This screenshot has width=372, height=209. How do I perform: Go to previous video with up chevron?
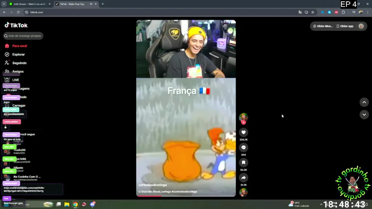[x=364, y=102]
